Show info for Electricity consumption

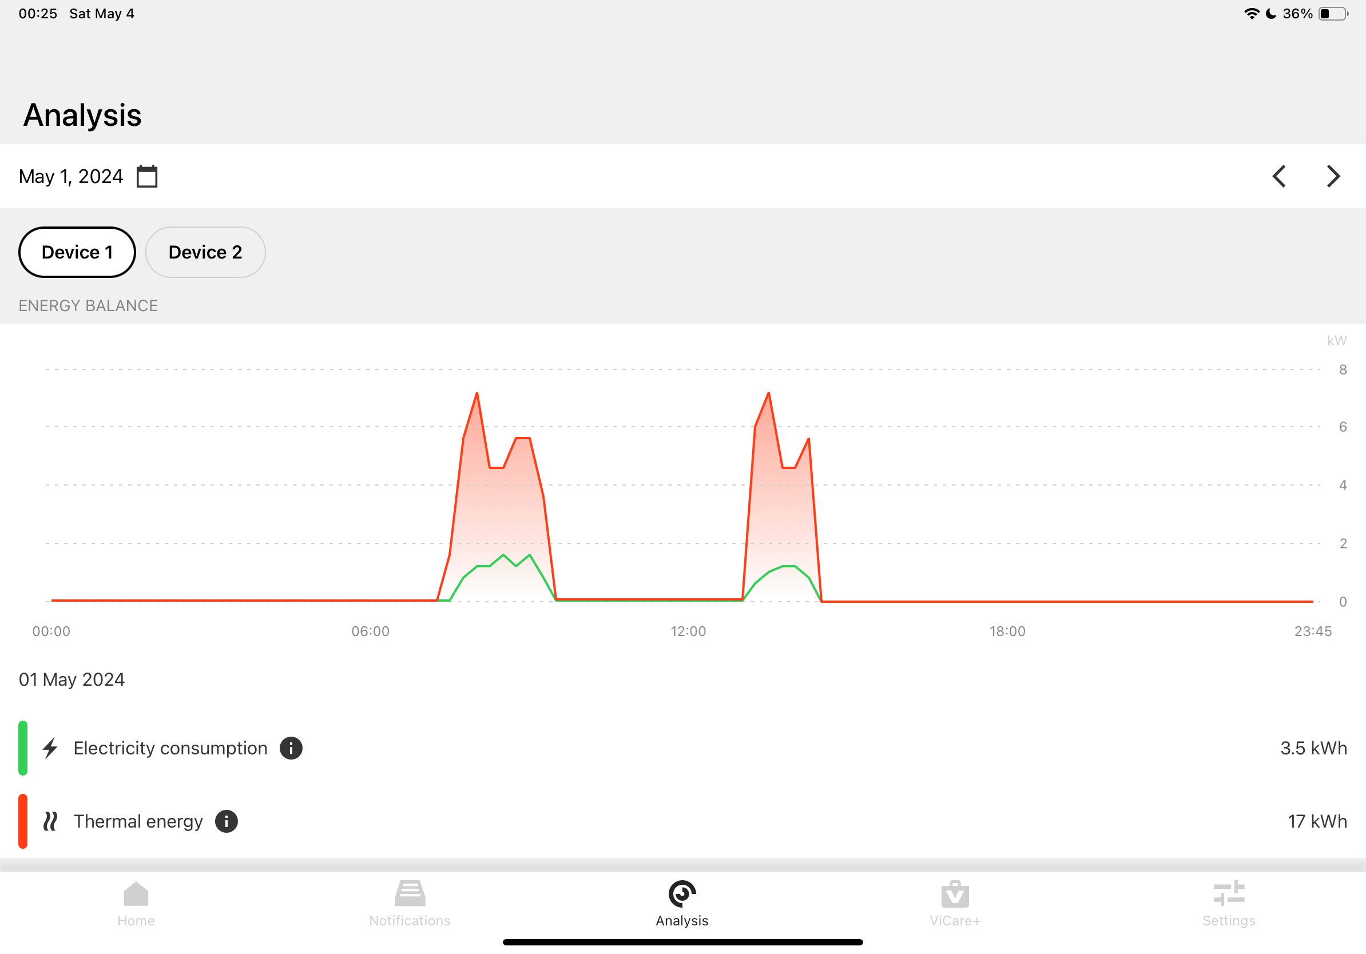point(291,748)
